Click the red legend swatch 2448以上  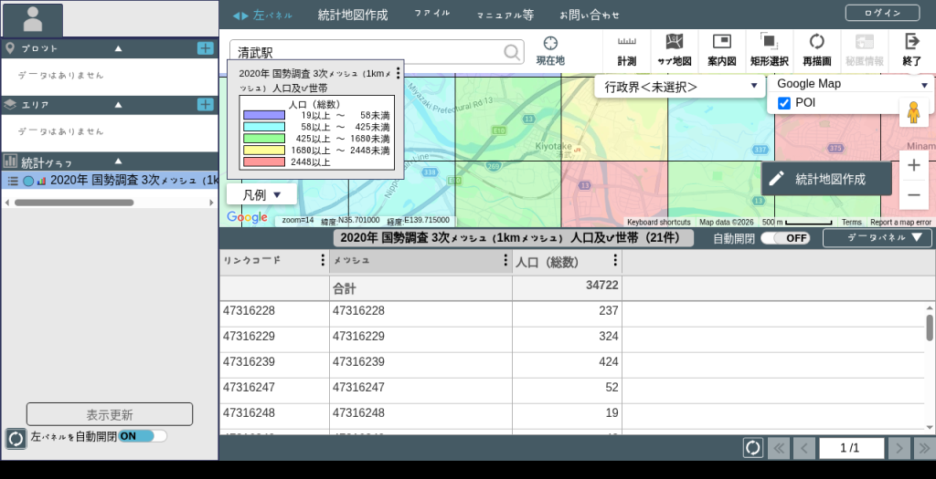tap(264, 161)
